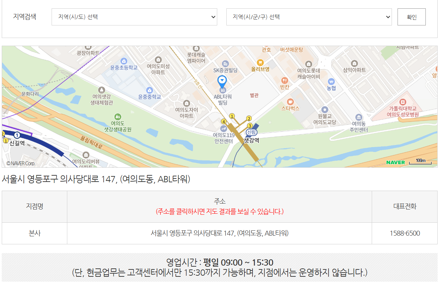The width and height of the screenshot is (446, 290).
Task: Select the SK증권빌딩 map icon
Action: [x=225, y=64]
